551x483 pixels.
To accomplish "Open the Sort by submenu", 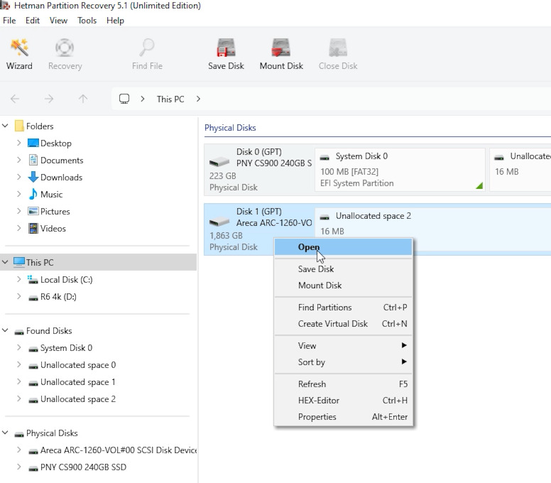I will pos(343,362).
